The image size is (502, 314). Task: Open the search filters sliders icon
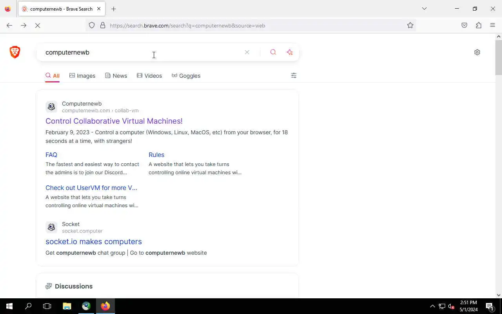pos(294,75)
